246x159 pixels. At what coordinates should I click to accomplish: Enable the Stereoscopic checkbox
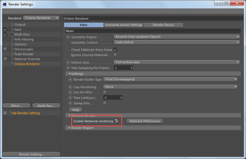5,49
